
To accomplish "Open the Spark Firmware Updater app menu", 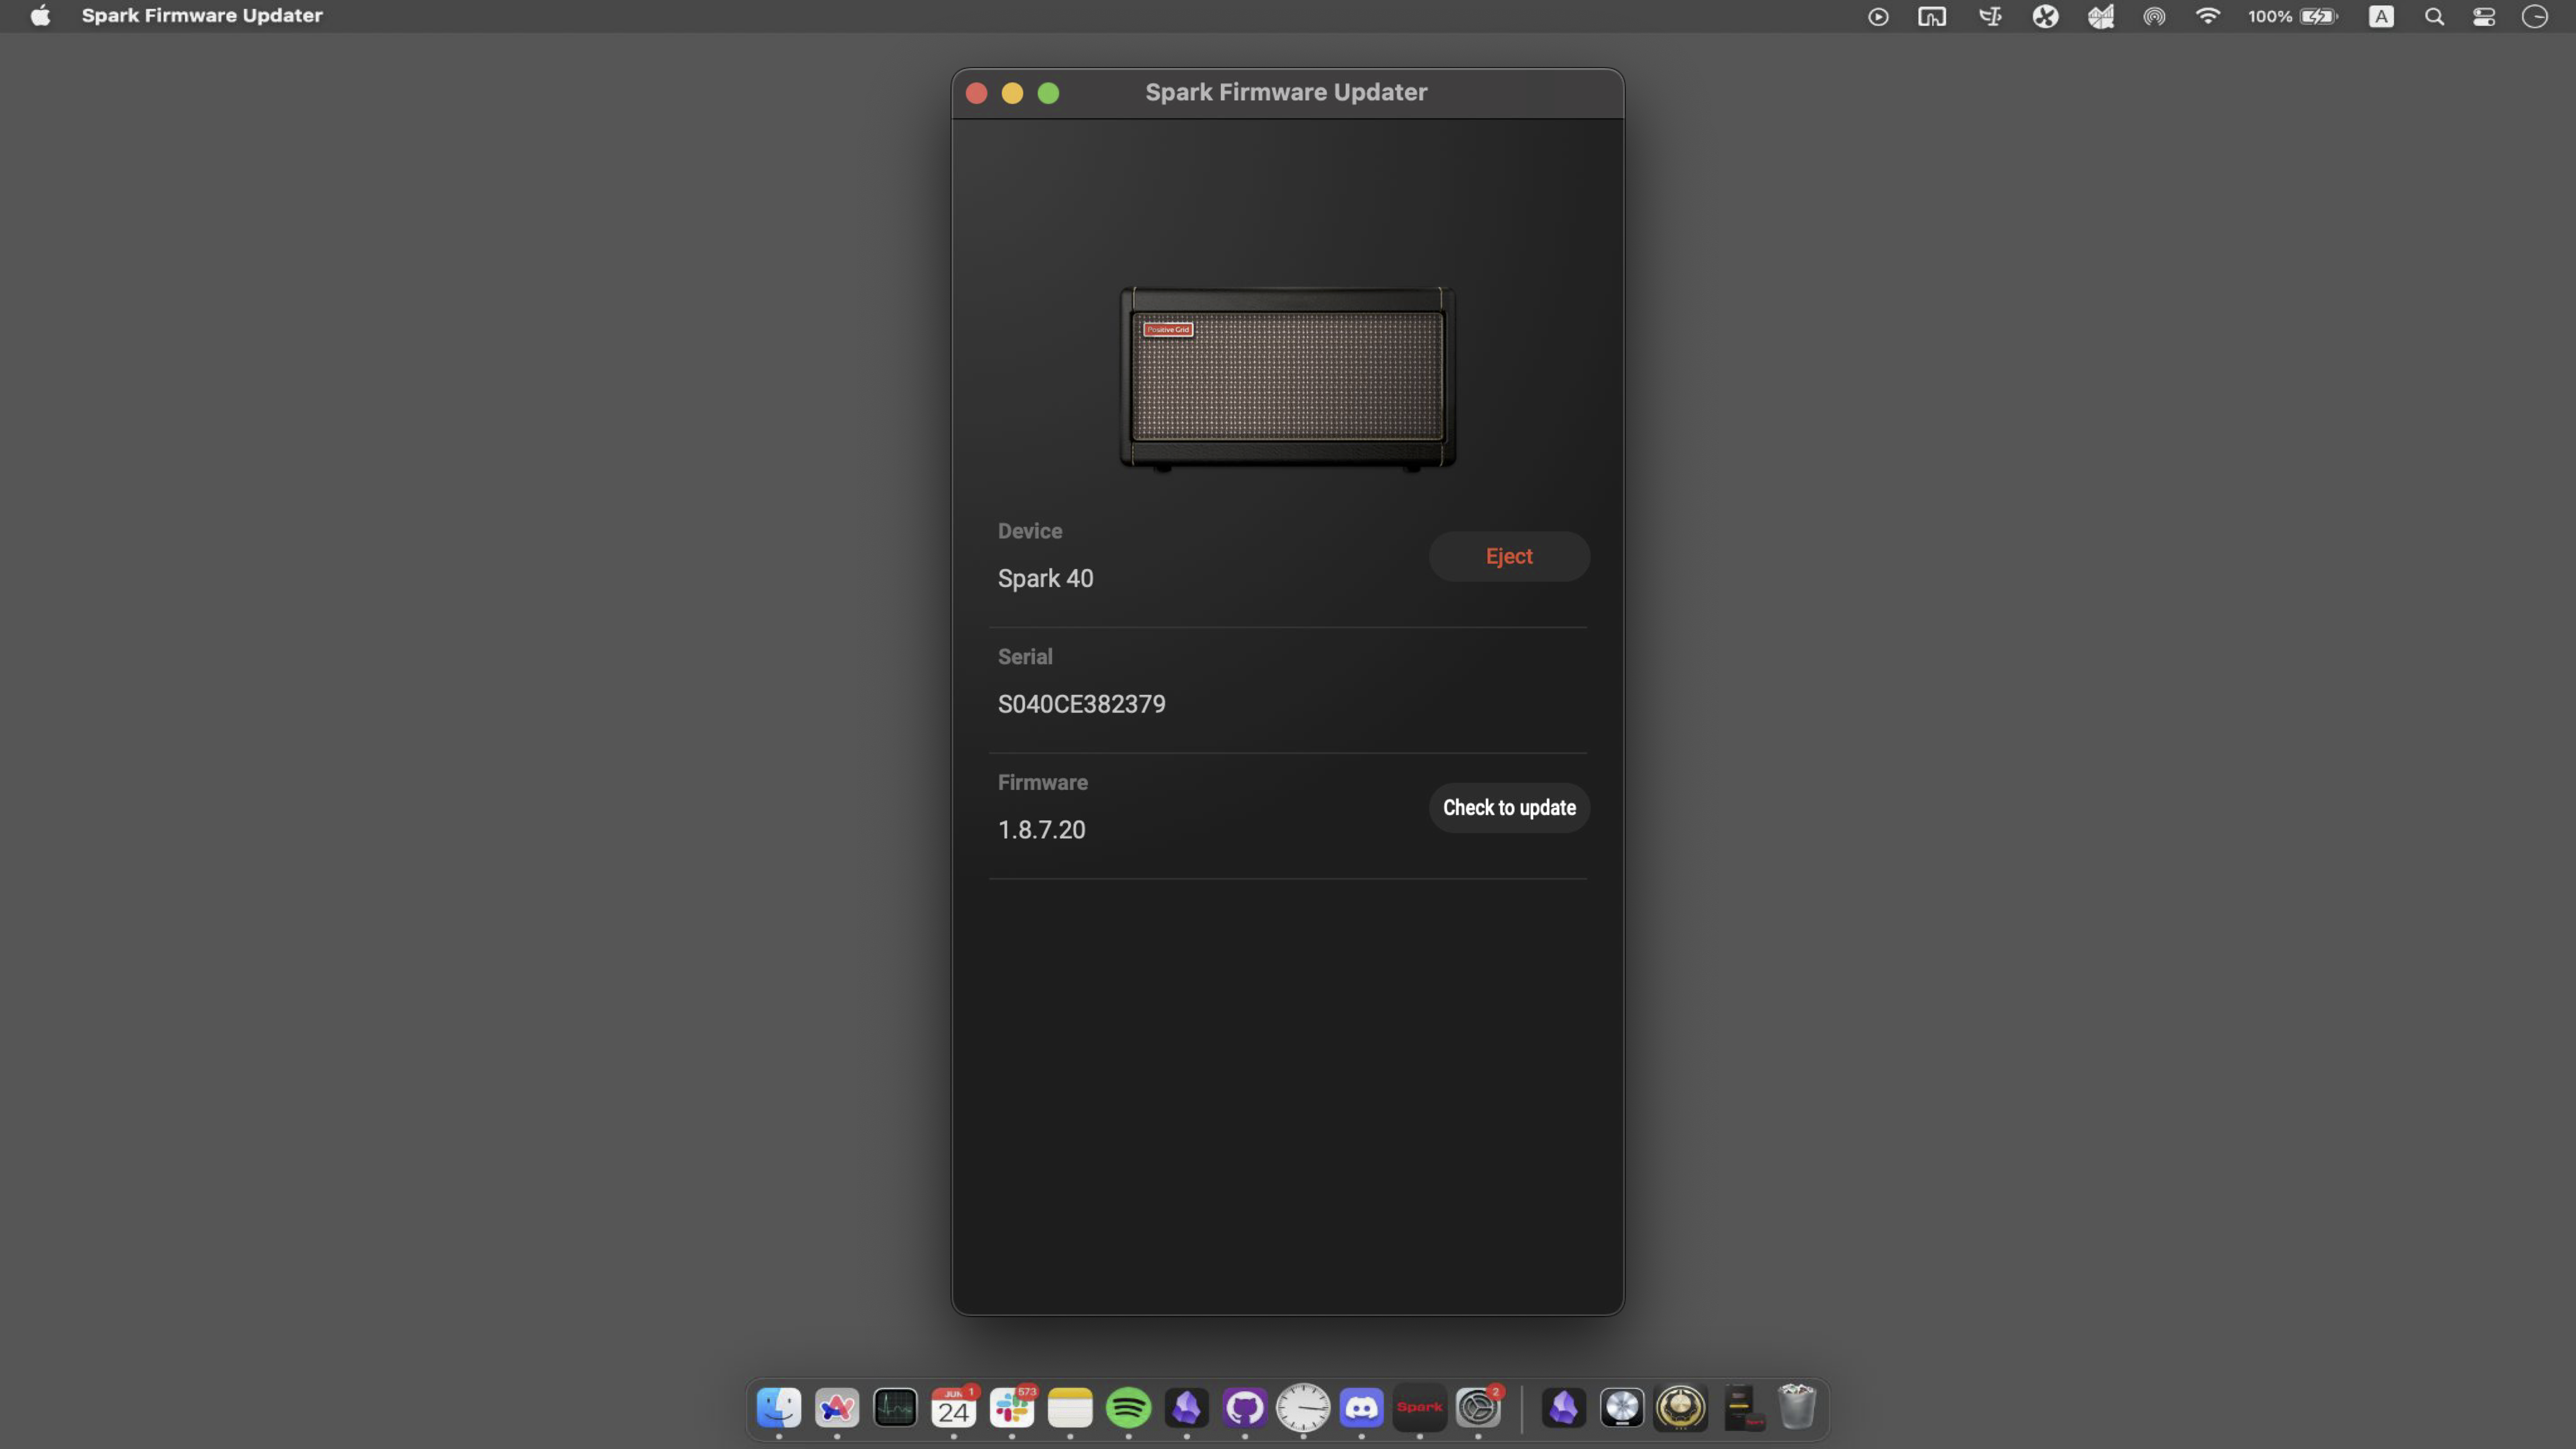I will coord(202,16).
